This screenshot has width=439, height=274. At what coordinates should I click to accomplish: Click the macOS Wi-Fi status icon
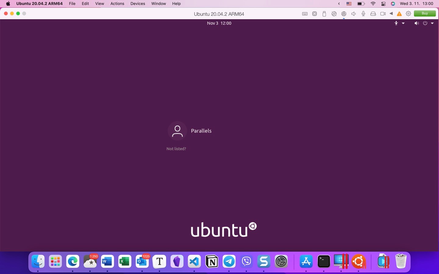pos(373,4)
